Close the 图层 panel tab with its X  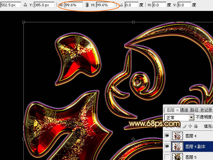[x=177, y=110]
